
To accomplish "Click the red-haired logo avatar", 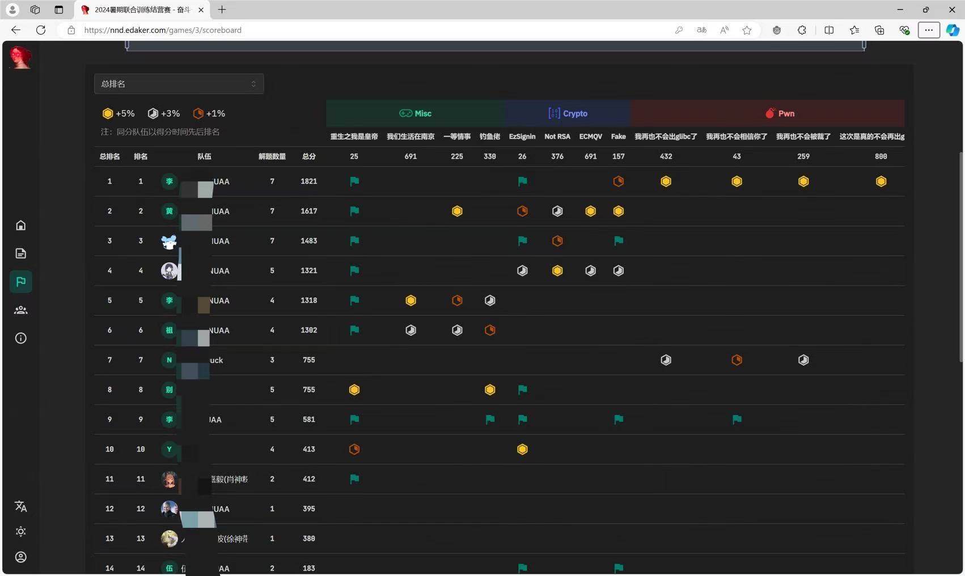I will click(21, 57).
